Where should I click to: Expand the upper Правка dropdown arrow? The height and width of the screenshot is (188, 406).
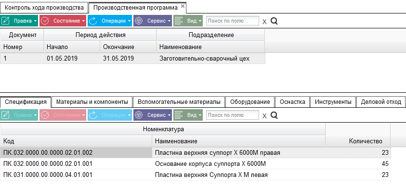coord(35,21)
